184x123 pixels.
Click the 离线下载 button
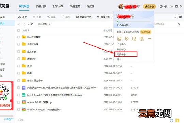(x=103, y=17)
